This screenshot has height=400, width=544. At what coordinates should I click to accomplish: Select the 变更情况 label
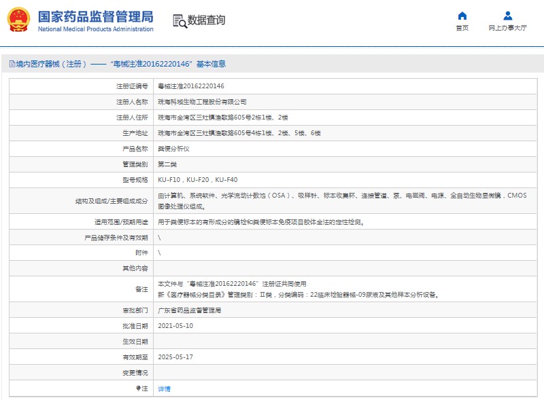point(135,373)
